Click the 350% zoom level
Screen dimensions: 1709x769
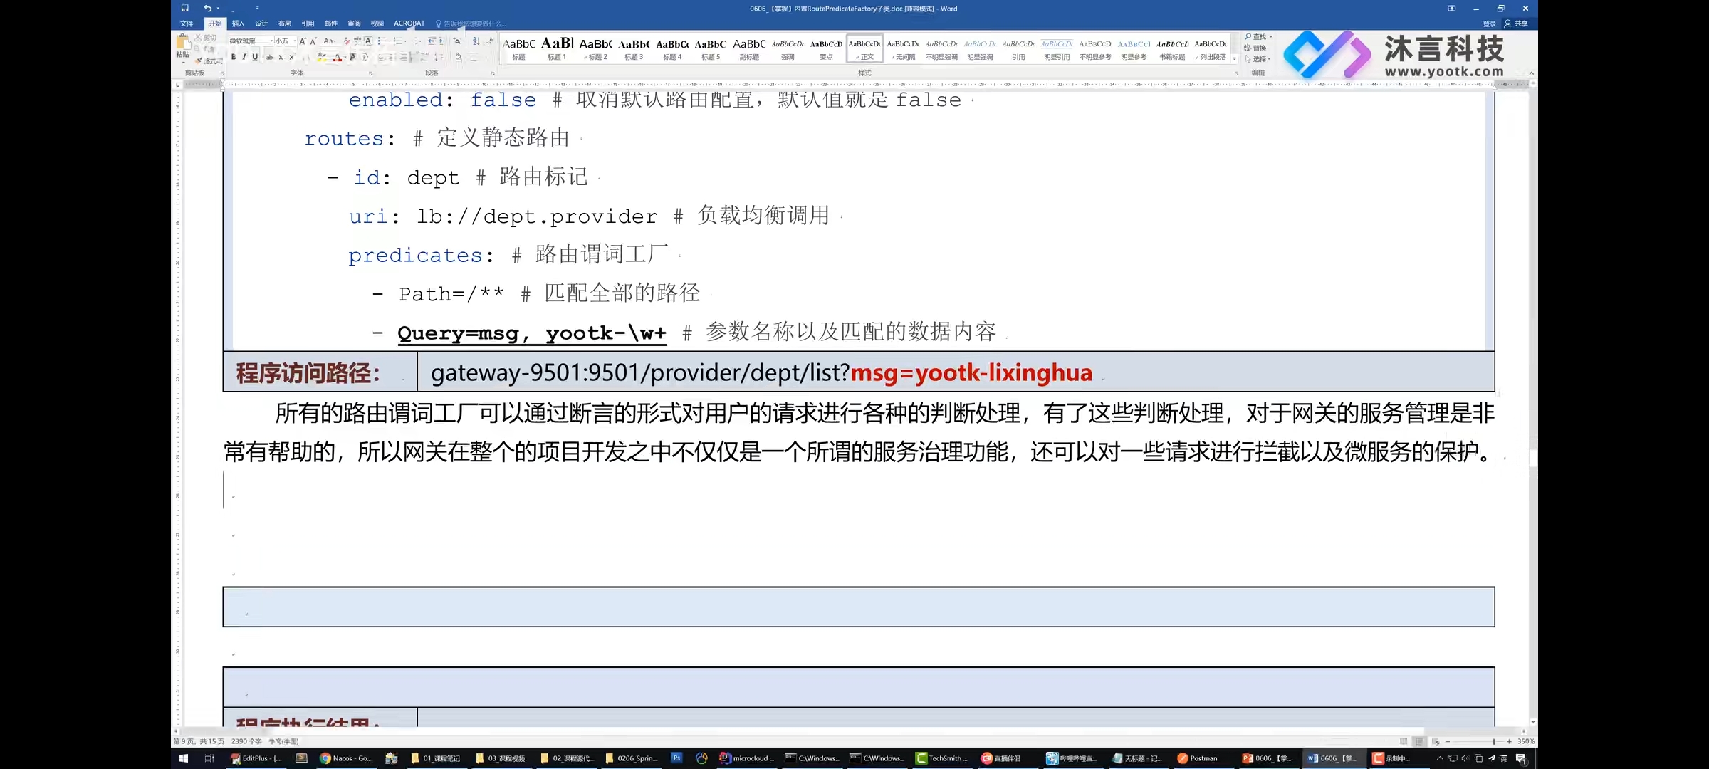coord(1526,741)
